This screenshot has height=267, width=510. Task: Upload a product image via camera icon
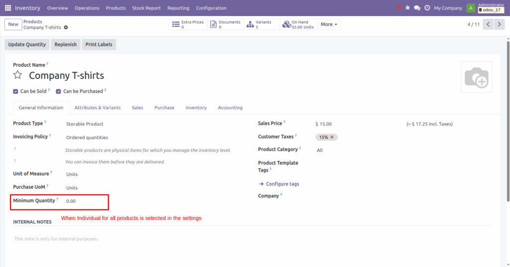coord(476,77)
